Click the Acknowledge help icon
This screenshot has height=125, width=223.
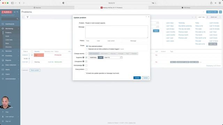coord(83,65)
